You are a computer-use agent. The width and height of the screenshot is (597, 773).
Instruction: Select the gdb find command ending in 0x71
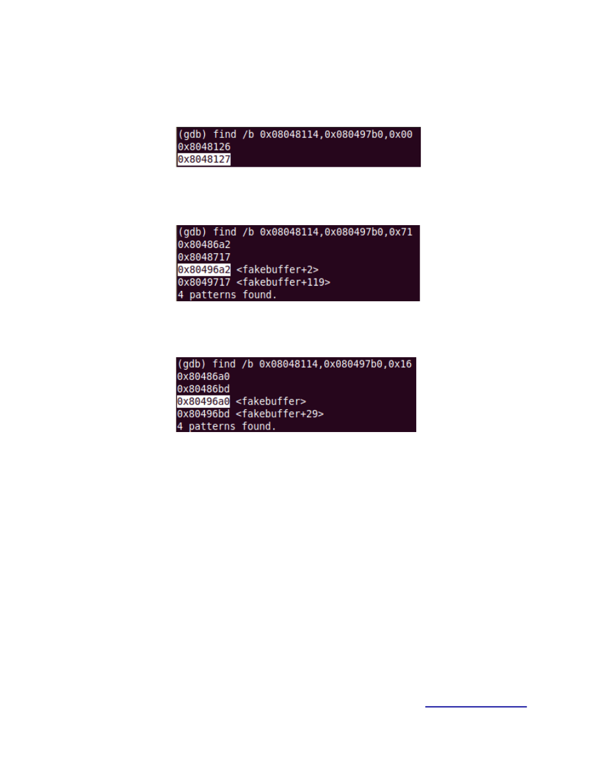point(295,232)
